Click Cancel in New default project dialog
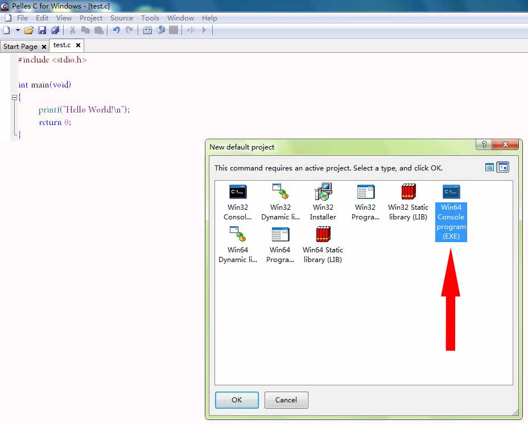Screen dimensions: 528x424 [286, 400]
